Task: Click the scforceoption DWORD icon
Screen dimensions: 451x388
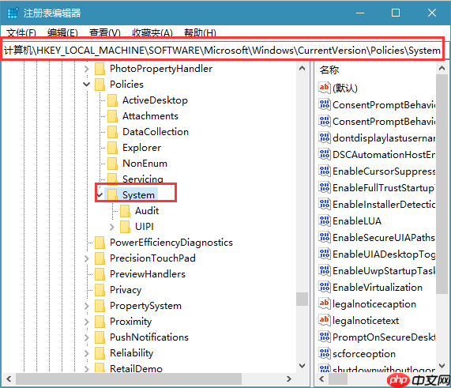Action: click(325, 353)
